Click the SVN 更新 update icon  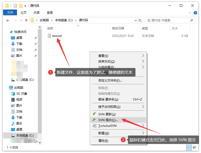[x=94, y=114]
